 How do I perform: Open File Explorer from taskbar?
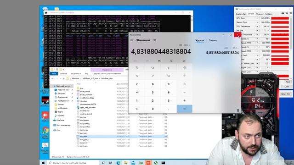(126, 163)
